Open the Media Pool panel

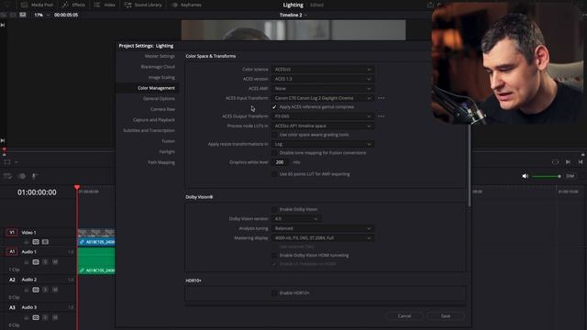pyautogui.click(x=37, y=5)
